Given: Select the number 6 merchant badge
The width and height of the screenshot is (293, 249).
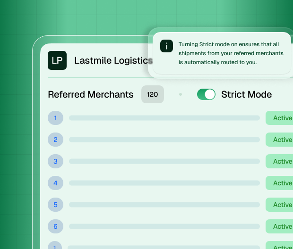Looking at the screenshot, I should point(55,226).
